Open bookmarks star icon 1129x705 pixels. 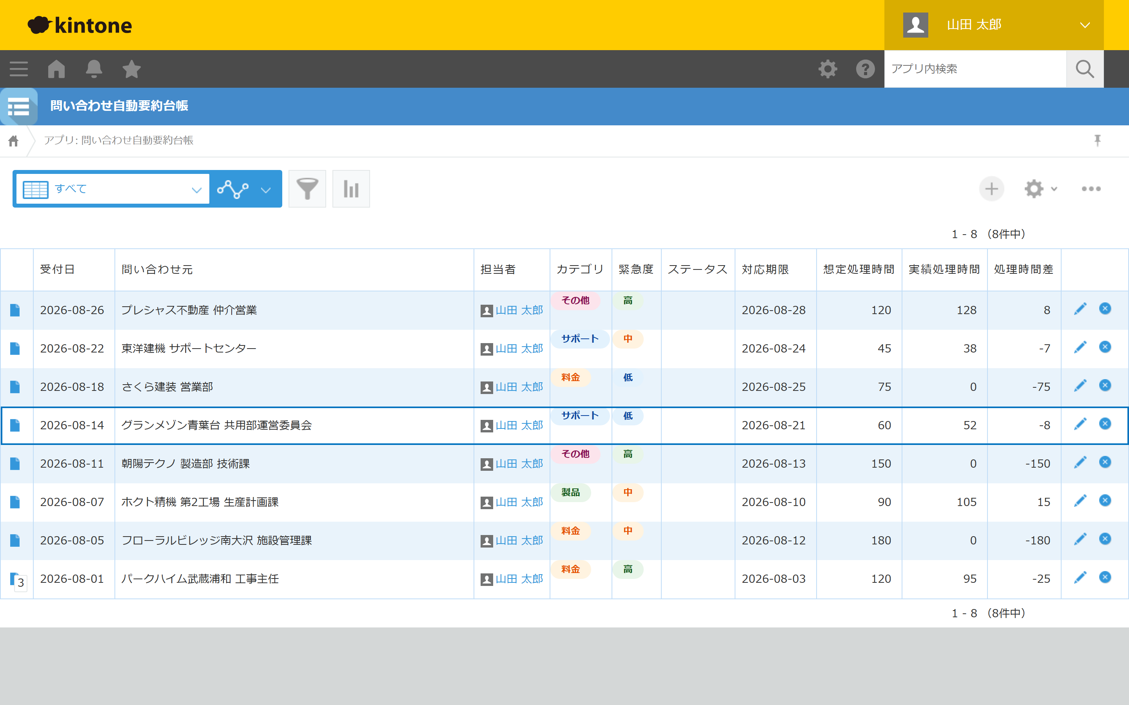click(132, 69)
